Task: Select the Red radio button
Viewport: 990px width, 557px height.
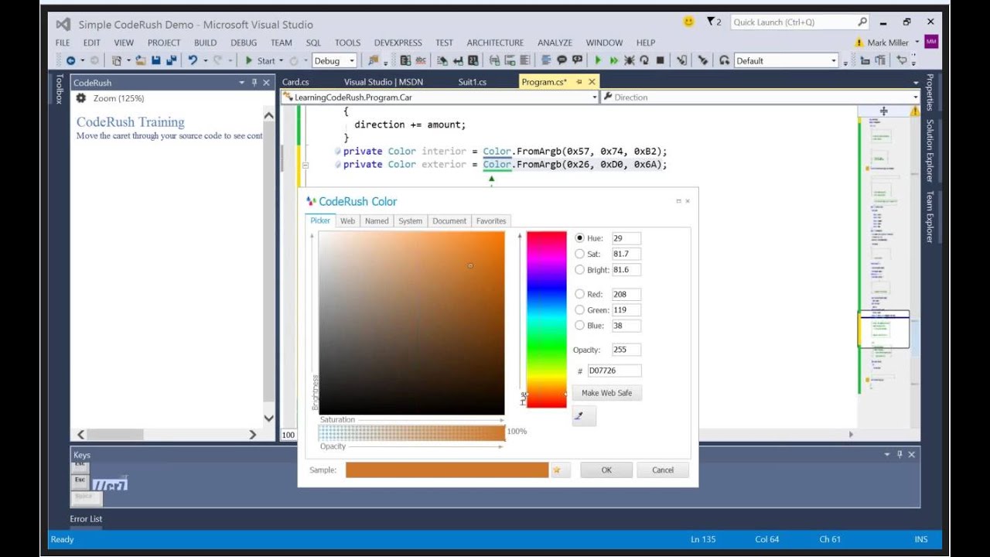Action: [580, 294]
